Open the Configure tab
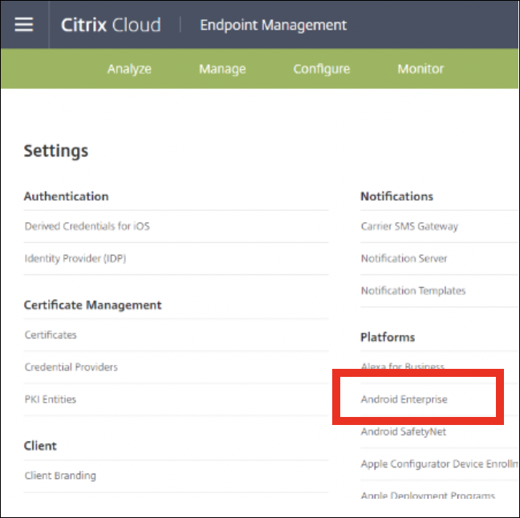Viewport: 520px width, 518px height. pos(322,69)
